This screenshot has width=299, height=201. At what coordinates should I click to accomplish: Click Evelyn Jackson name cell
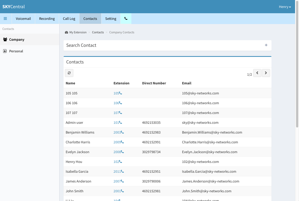click(x=77, y=152)
